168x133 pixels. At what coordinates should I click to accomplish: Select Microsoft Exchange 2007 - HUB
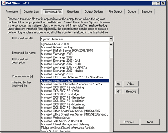(x=75, y=64)
